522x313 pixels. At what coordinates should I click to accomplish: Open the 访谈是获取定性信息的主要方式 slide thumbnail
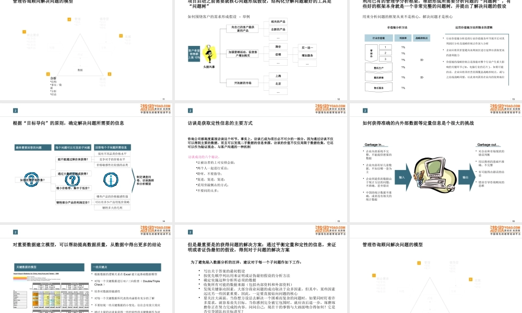tap(260, 163)
